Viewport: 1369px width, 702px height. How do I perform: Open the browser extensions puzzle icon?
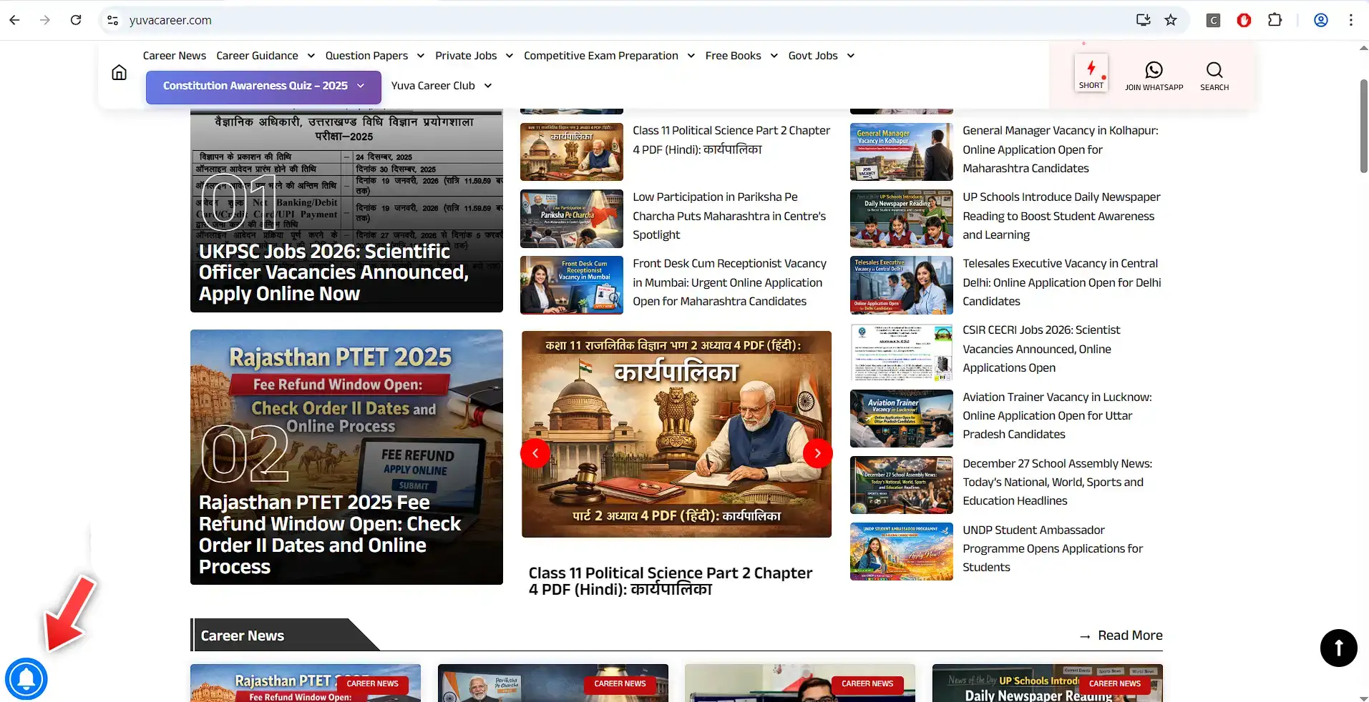pos(1275,20)
